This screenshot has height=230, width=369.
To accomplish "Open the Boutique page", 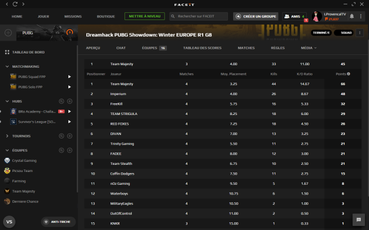I will click(x=106, y=16).
